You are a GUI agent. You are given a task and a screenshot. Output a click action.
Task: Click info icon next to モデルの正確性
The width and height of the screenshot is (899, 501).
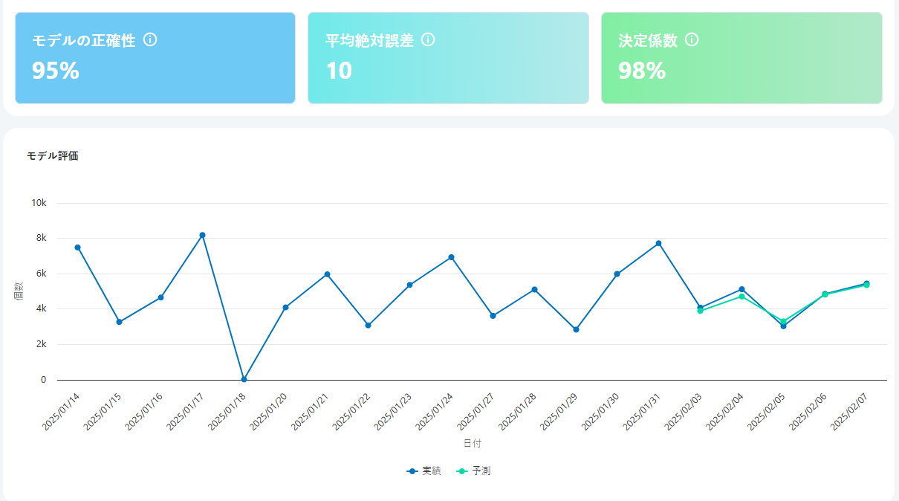[x=150, y=40]
